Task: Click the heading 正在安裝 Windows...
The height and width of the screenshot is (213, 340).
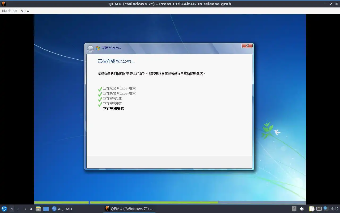Action: tap(116, 61)
